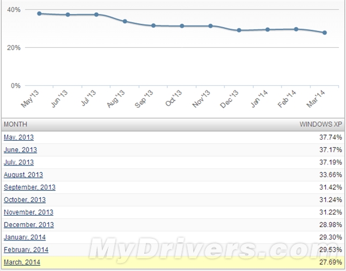
Task: Click the Jun'13 data point on chart
Action: tap(67, 15)
